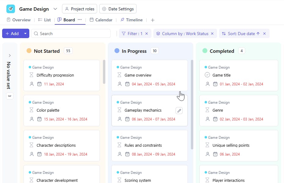
Task: Expand the Game Design project name chevron
Action: 55,9
